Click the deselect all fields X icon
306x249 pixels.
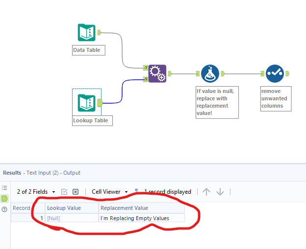(76, 192)
